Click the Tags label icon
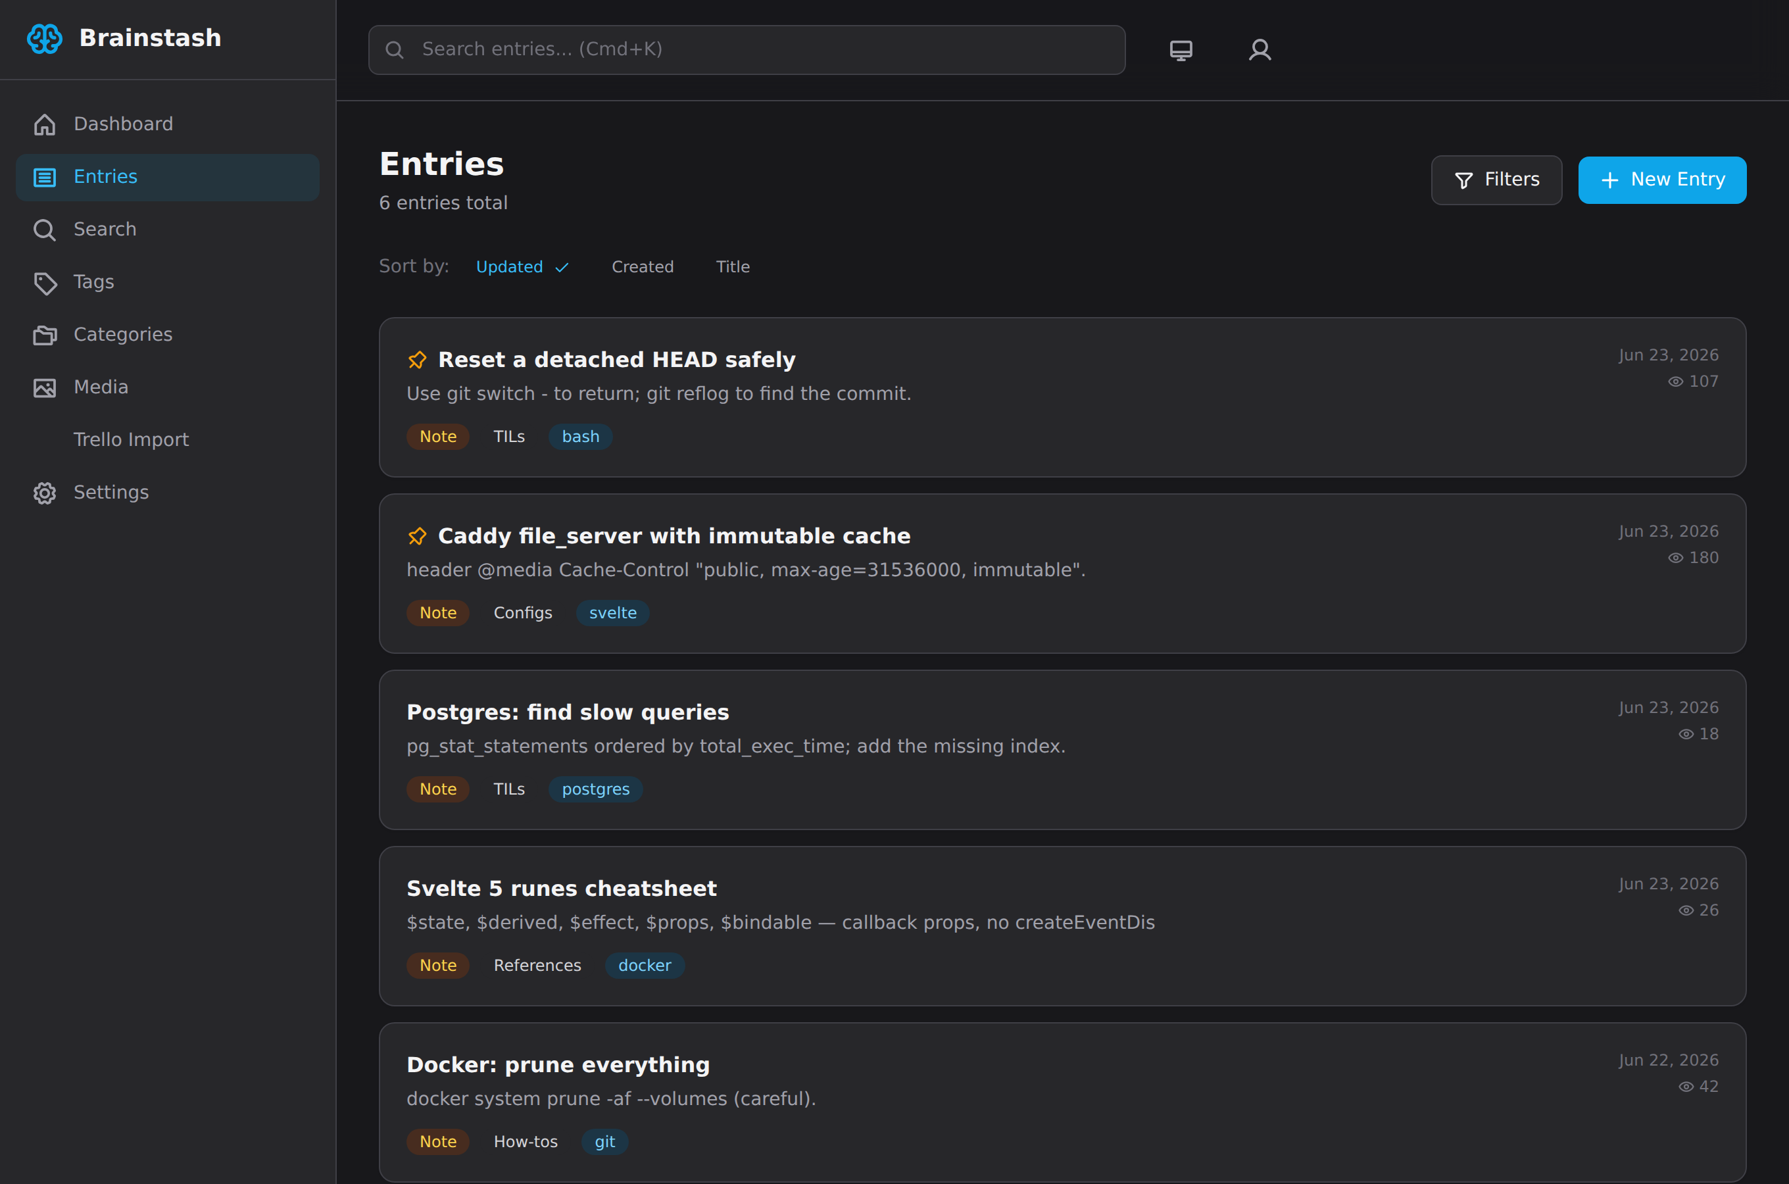Screen dimensions: 1789x1184 45,283
